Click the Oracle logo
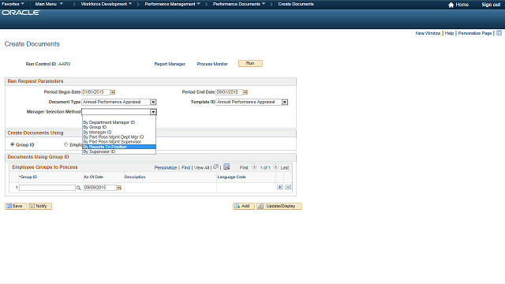This screenshot has width=505, height=284. (21, 13)
